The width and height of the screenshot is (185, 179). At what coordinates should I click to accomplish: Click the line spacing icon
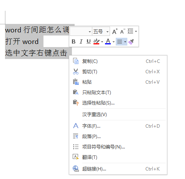[x=130, y=31]
